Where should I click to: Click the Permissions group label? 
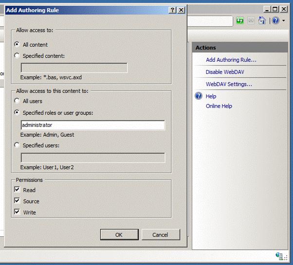click(x=29, y=180)
